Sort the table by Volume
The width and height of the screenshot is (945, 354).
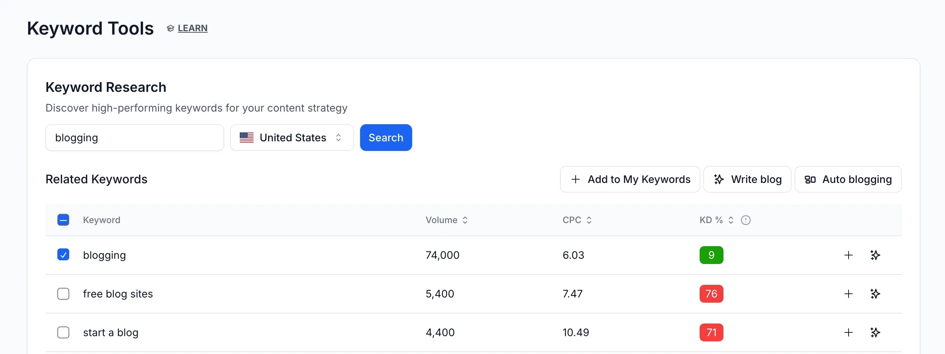coord(465,220)
